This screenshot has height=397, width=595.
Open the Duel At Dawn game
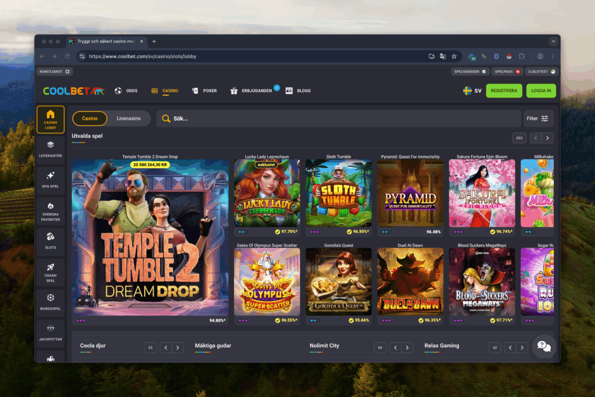[410, 281]
